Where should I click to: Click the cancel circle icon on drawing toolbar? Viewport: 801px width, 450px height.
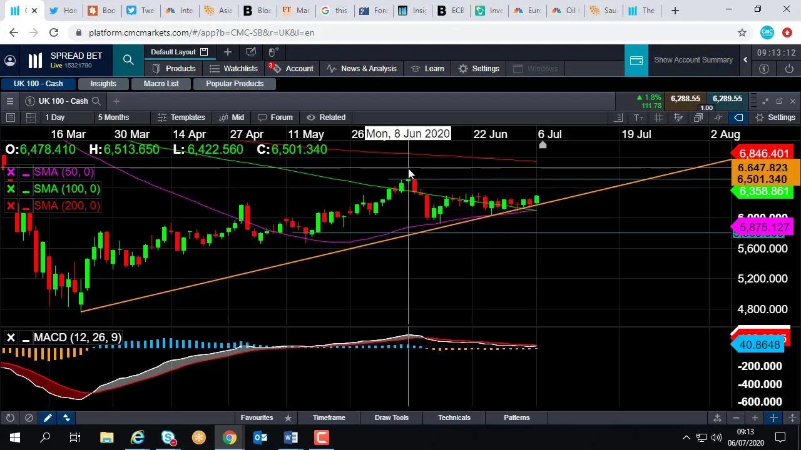point(29,417)
